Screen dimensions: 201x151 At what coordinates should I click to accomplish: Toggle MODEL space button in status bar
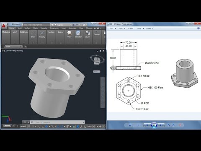tap(23, 127)
